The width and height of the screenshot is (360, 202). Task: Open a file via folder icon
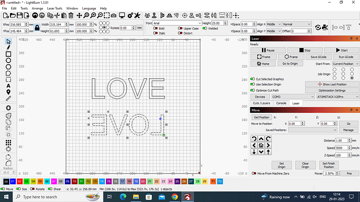click(x=13, y=15)
